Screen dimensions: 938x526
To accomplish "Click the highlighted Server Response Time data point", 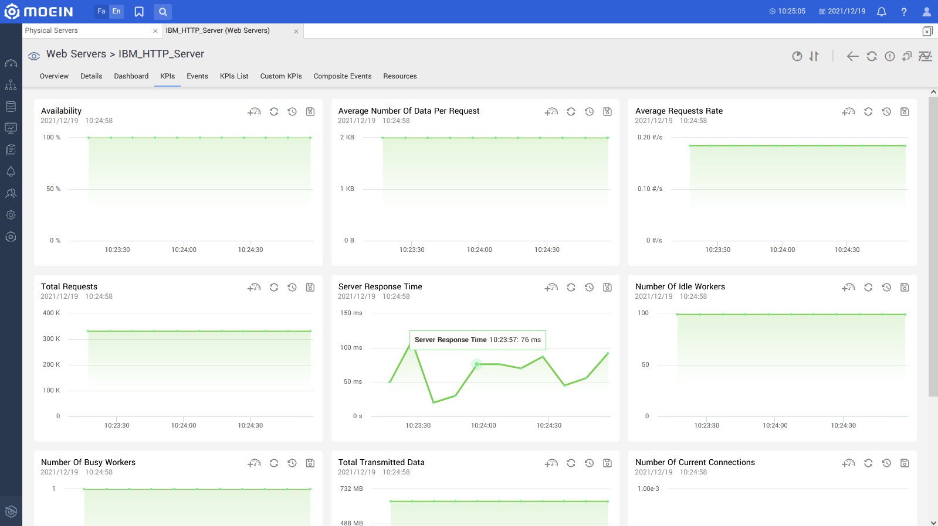I will [x=477, y=364].
